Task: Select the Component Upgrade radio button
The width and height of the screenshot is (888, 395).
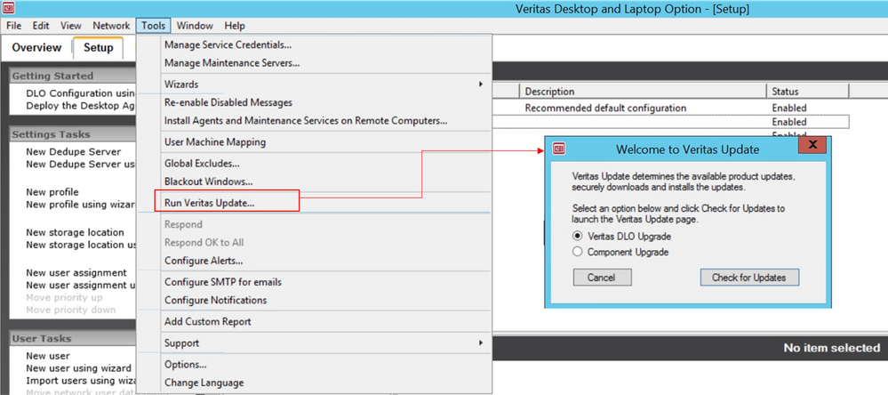Action: click(577, 252)
